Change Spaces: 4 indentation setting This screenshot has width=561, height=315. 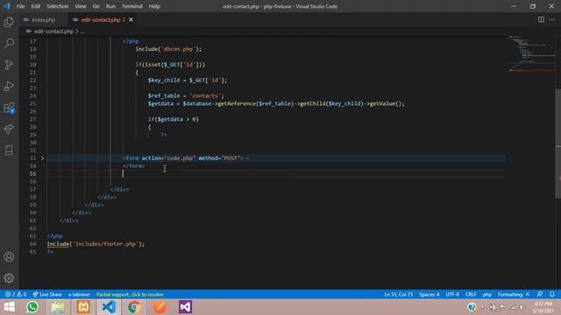tap(429, 294)
